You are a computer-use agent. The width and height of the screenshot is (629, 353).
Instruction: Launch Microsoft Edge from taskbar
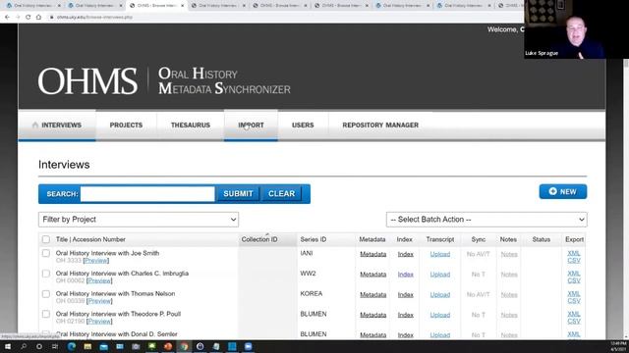[72, 346]
